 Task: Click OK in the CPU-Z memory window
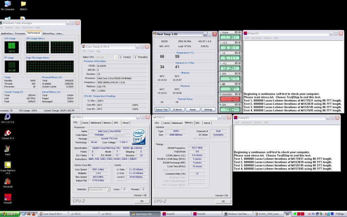223,201
